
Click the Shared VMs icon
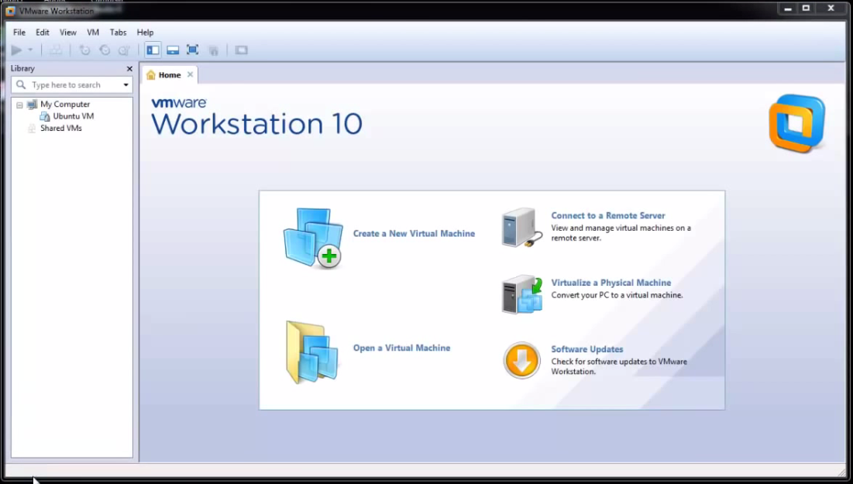32,129
